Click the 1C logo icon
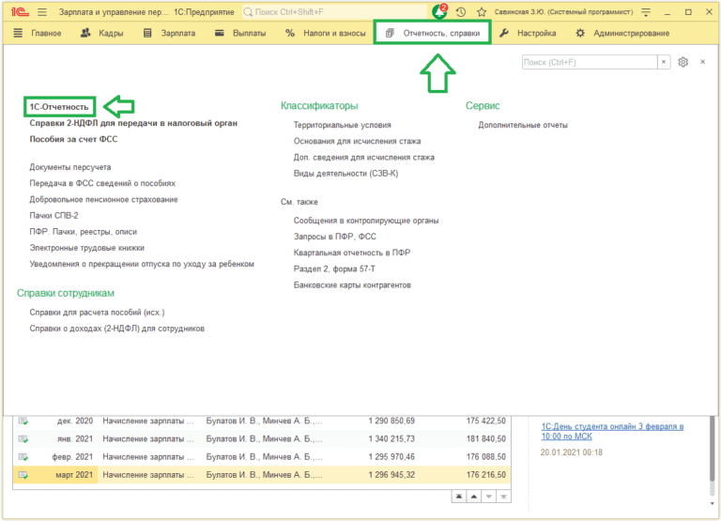 click(20, 12)
